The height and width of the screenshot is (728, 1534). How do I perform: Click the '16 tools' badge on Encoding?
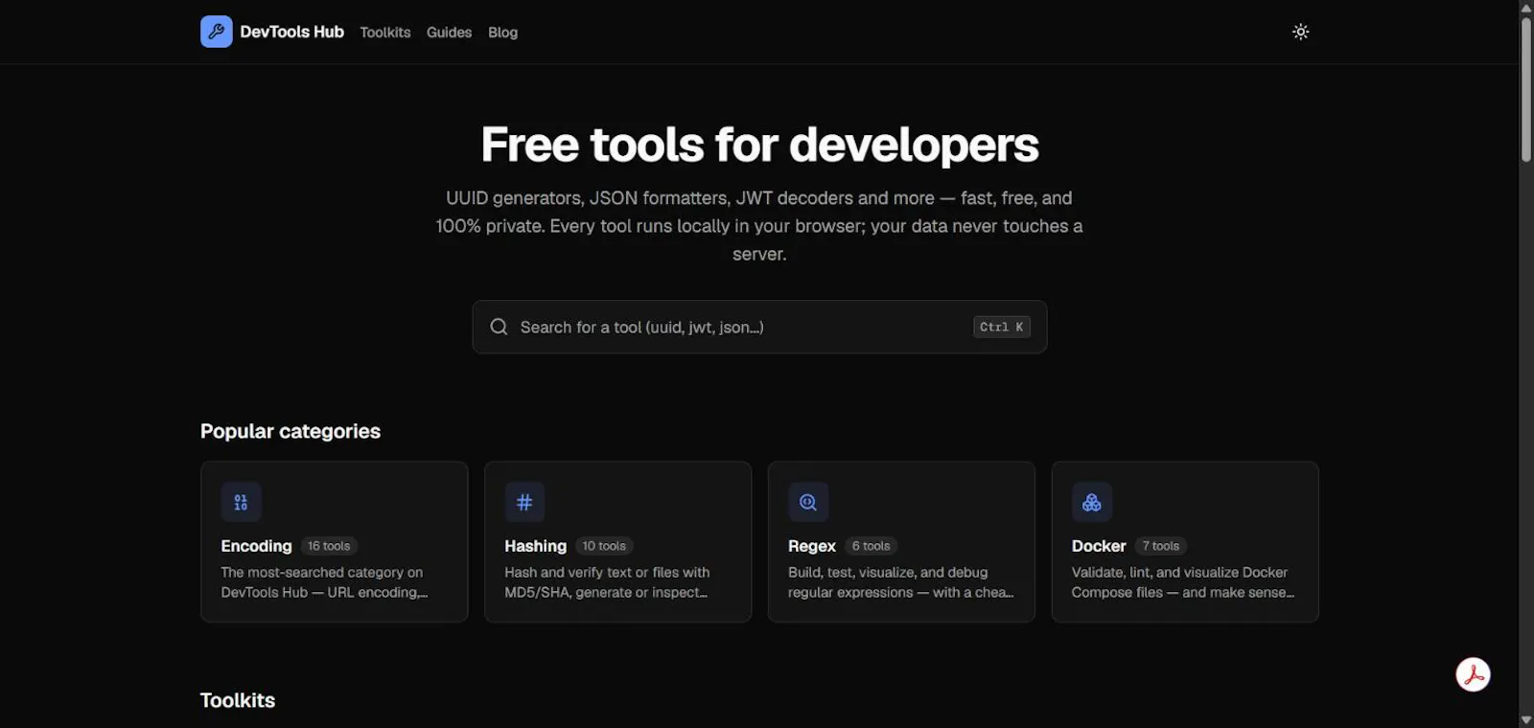[329, 546]
